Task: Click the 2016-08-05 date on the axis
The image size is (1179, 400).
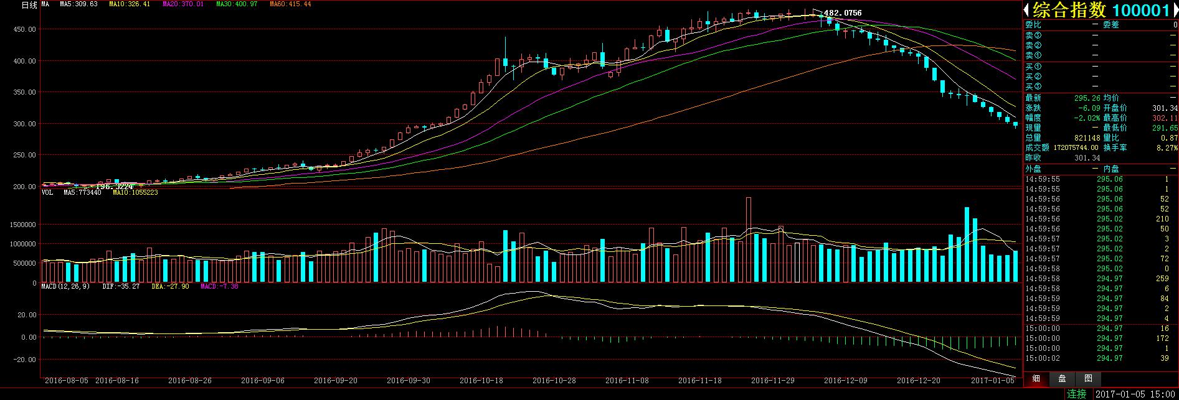Action: coord(66,381)
